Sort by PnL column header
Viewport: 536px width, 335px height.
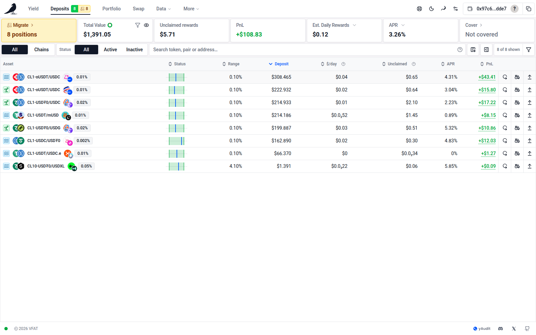point(487,64)
